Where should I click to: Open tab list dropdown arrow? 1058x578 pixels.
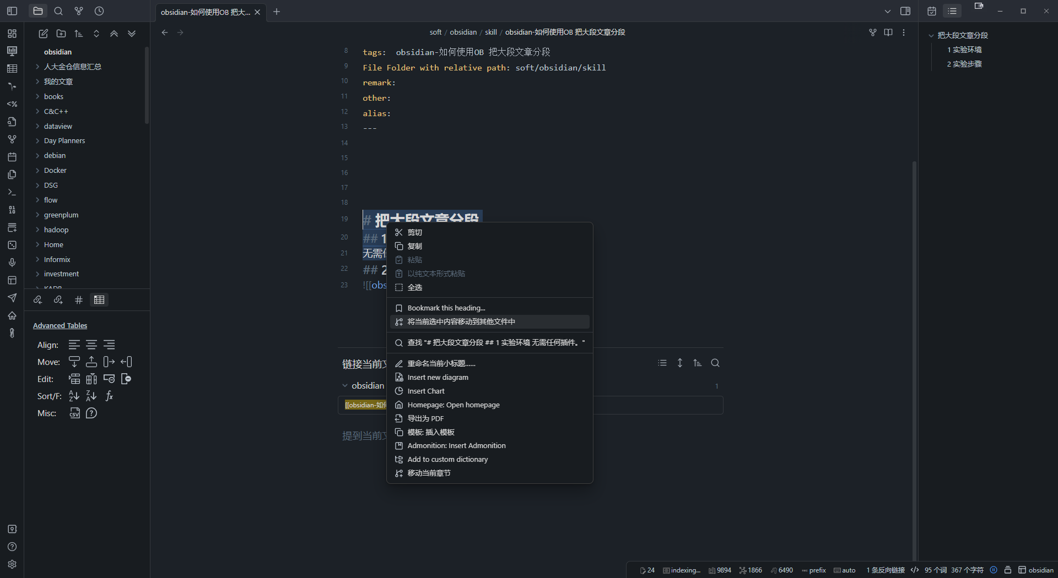888,11
